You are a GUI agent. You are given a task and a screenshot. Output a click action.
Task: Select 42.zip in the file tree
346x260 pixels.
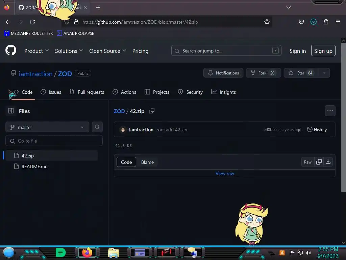[x=51, y=155]
